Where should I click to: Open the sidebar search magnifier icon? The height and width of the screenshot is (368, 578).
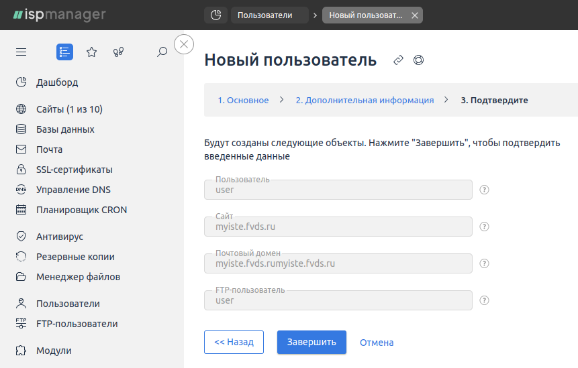click(162, 52)
